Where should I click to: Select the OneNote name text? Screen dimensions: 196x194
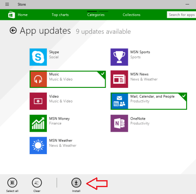coord(138,119)
